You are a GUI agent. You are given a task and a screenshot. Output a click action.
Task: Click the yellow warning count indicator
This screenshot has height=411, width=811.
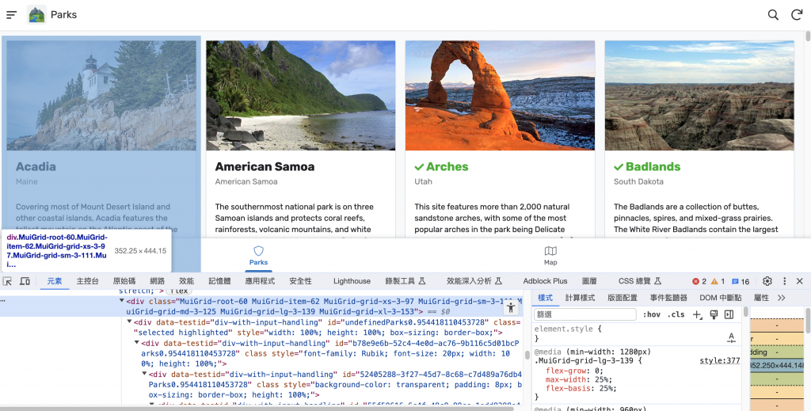718,281
